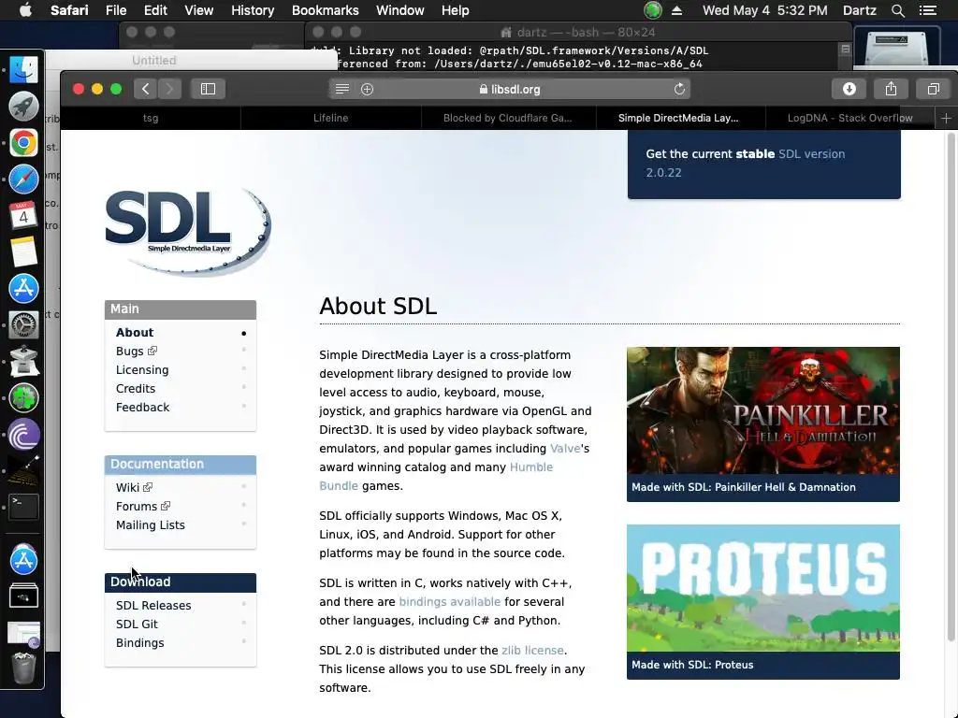Viewport: 958px width, 718px height.
Task: Open Google Chrome from the Dock
Action: tap(23, 142)
